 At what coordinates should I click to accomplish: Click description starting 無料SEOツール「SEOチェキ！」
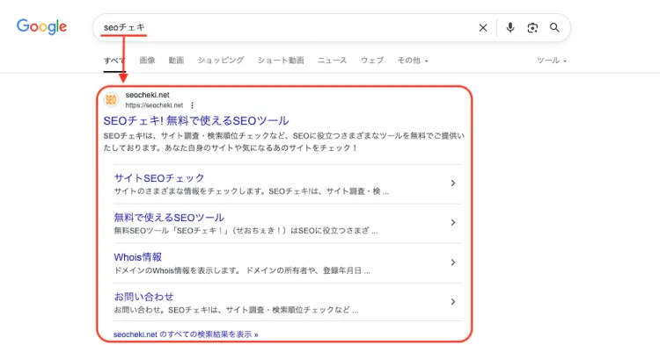point(246,231)
